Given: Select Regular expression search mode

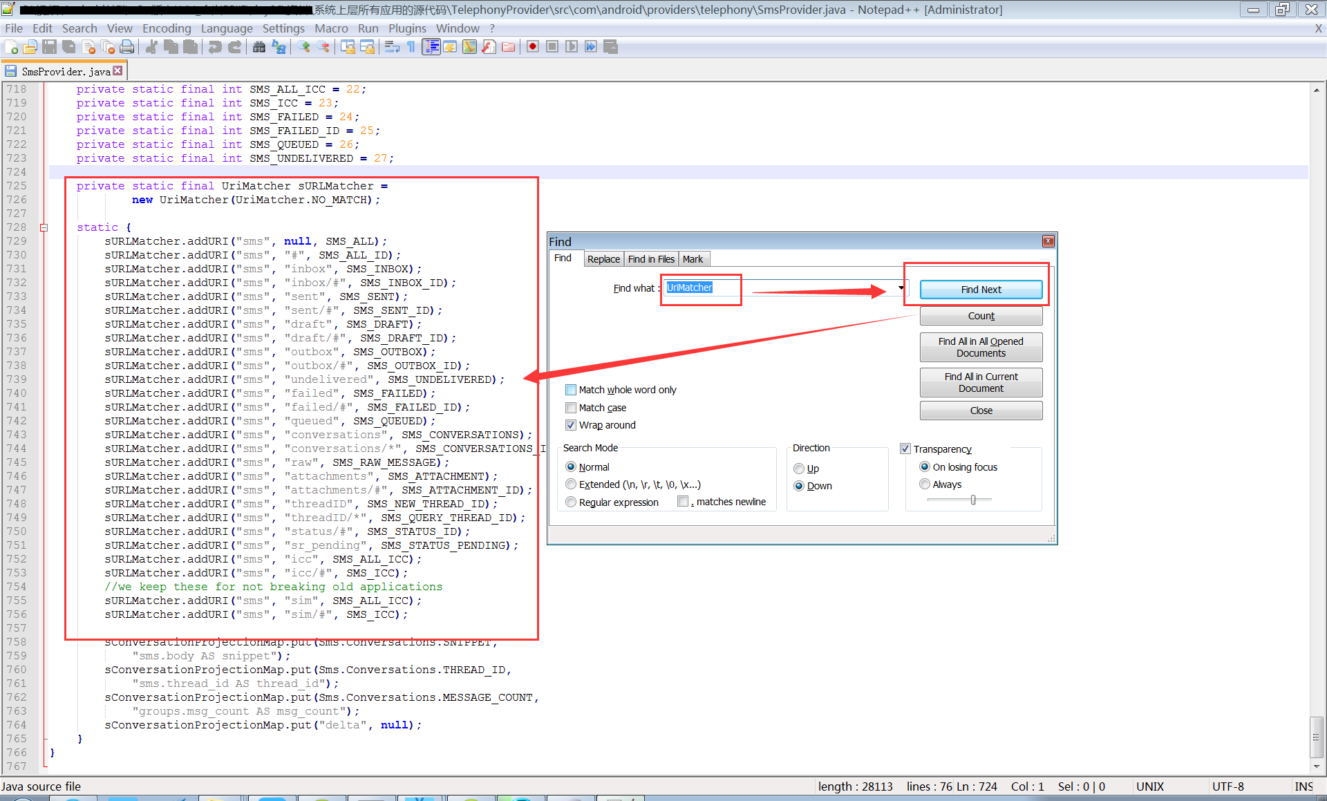Looking at the screenshot, I should pyautogui.click(x=571, y=502).
